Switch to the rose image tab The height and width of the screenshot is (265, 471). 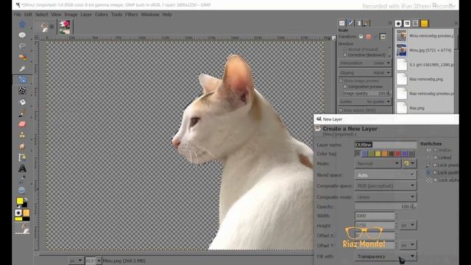pyautogui.click(x=65, y=27)
